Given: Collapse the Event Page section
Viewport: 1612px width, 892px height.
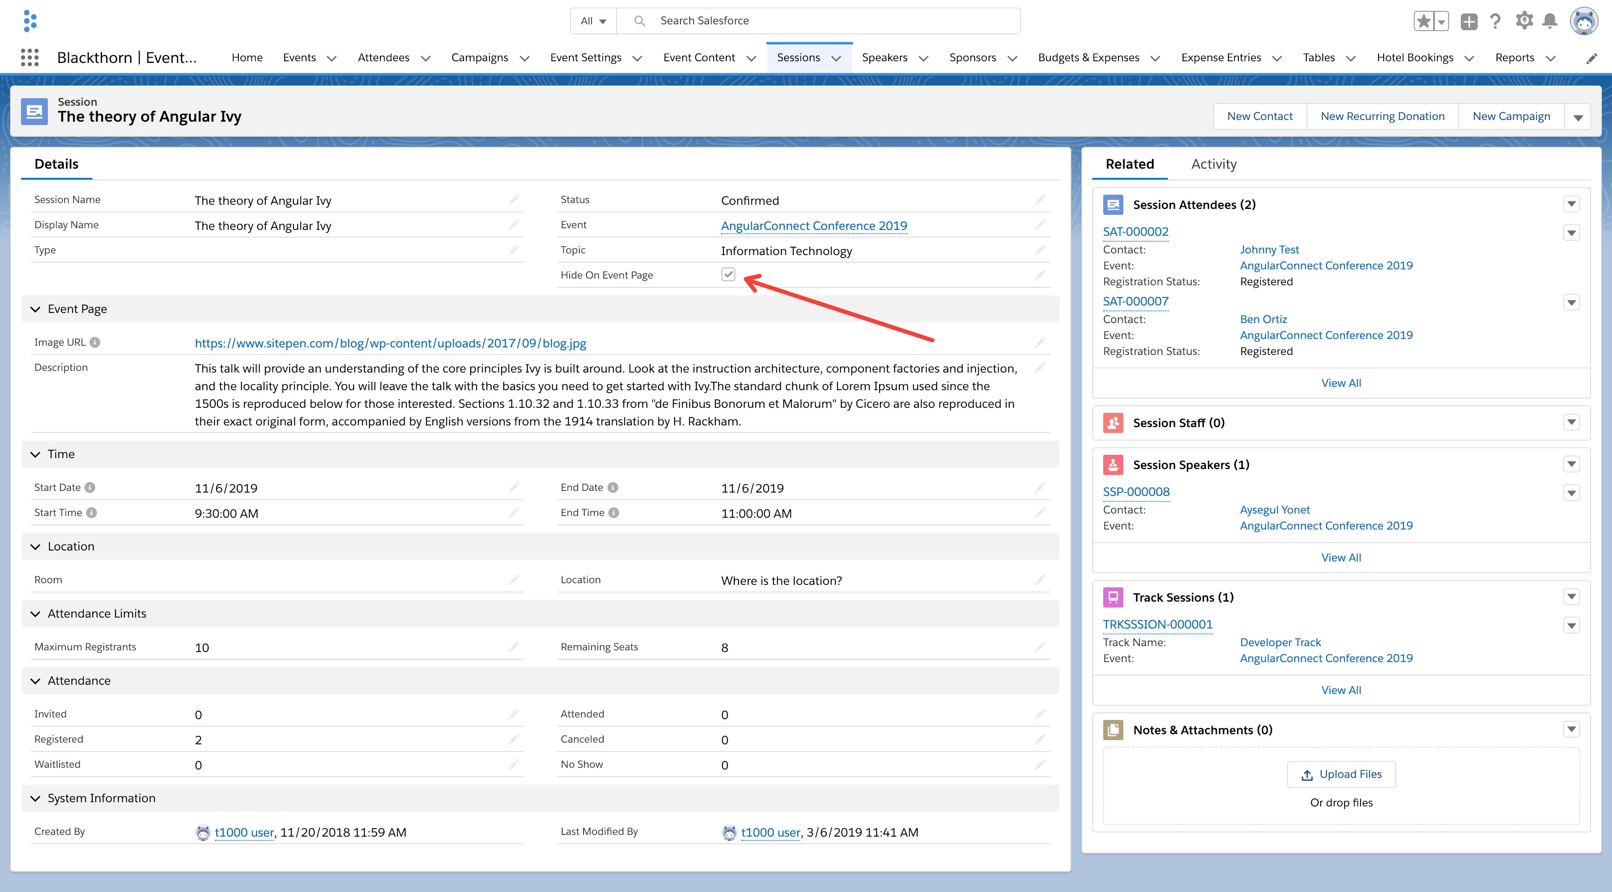Looking at the screenshot, I should click(x=36, y=309).
